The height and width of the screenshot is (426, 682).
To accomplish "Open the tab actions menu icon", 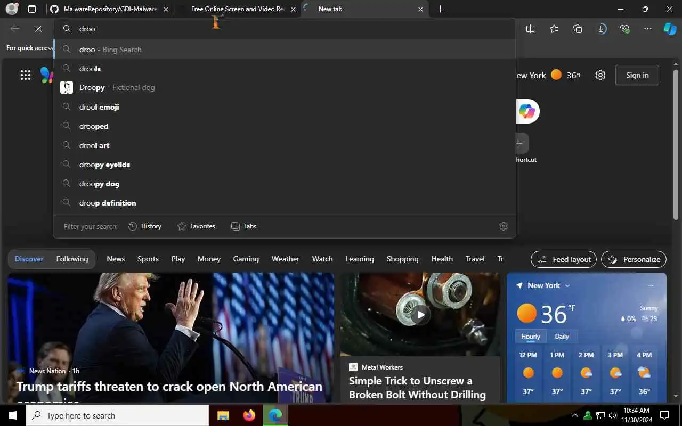I will coord(32,9).
